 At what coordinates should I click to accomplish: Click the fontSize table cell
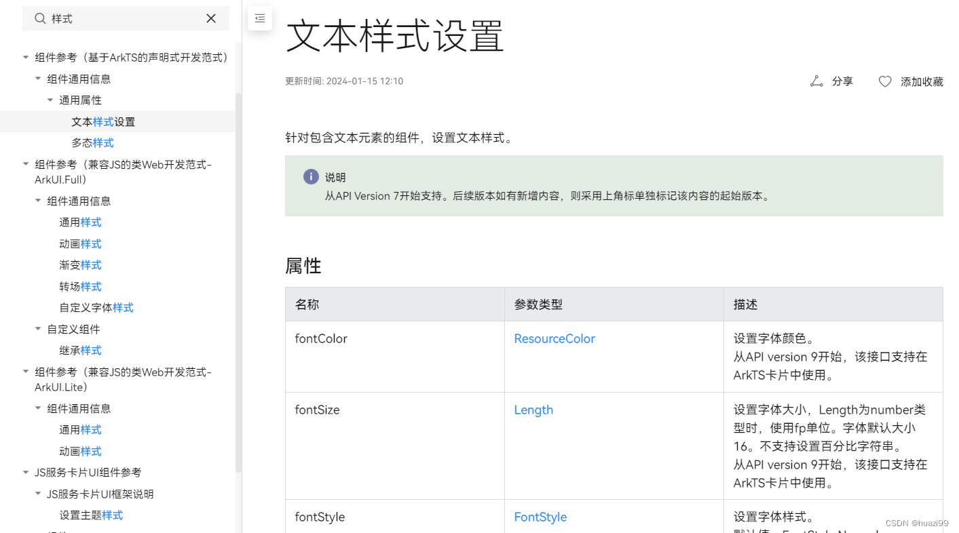[395, 446]
